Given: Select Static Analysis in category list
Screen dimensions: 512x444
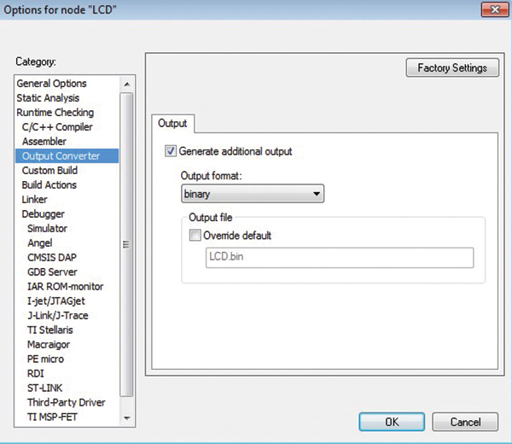Looking at the screenshot, I should 50,98.
